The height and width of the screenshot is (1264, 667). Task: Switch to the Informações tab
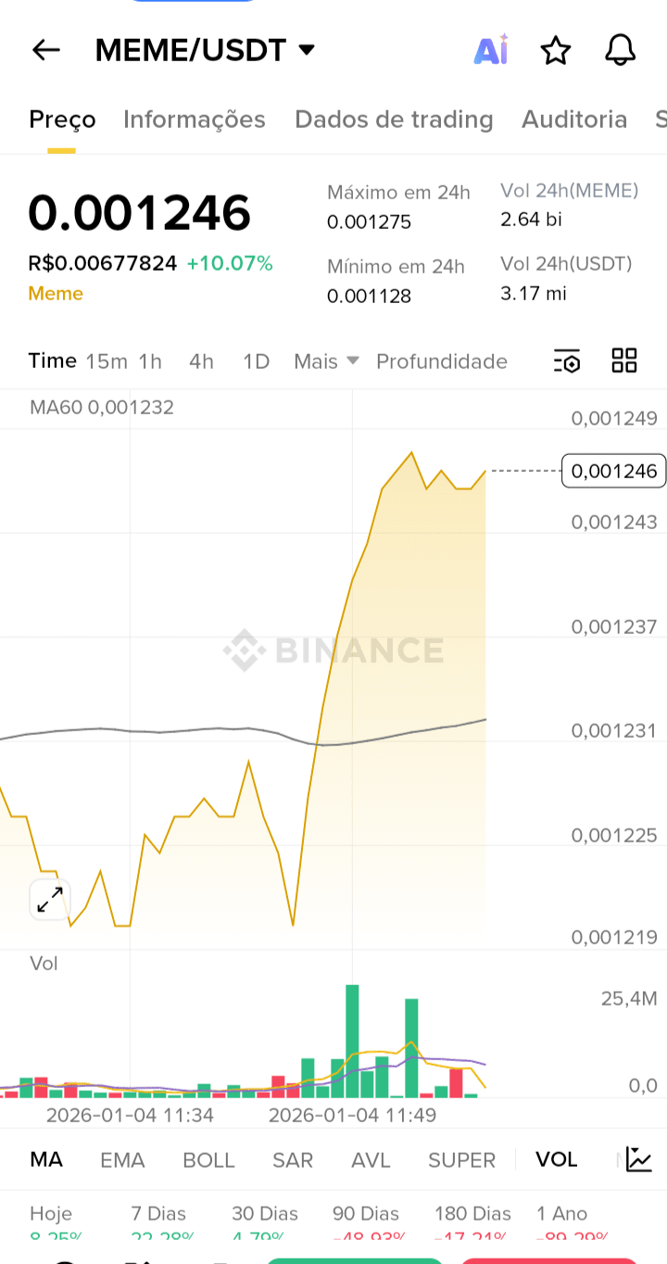point(195,120)
